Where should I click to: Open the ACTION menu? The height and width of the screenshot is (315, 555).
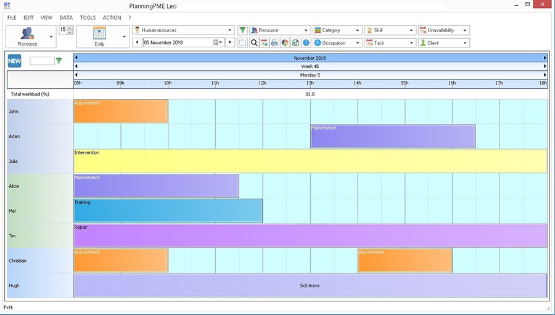point(112,18)
